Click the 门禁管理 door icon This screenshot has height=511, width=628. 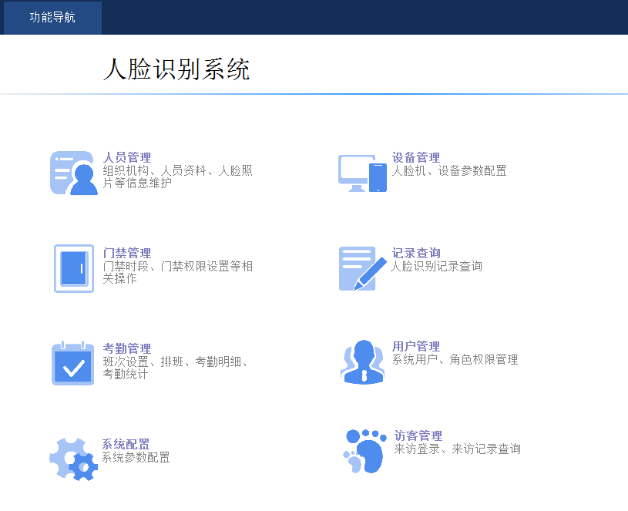74,268
